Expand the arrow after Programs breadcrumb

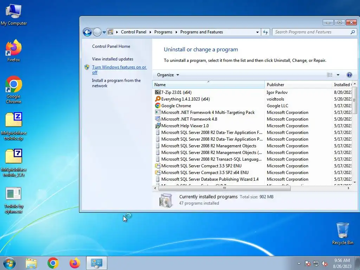pyautogui.click(x=176, y=32)
